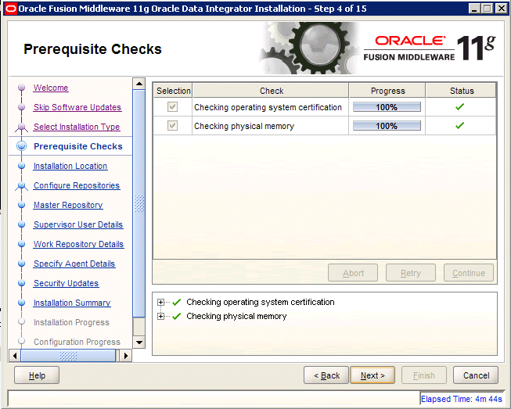Jump to Specify Agent Details step
Viewport: 511px width, 409px height.
click(74, 264)
